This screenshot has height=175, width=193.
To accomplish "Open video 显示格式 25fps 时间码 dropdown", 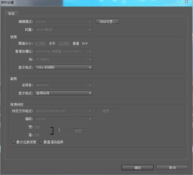I will [63, 67].
